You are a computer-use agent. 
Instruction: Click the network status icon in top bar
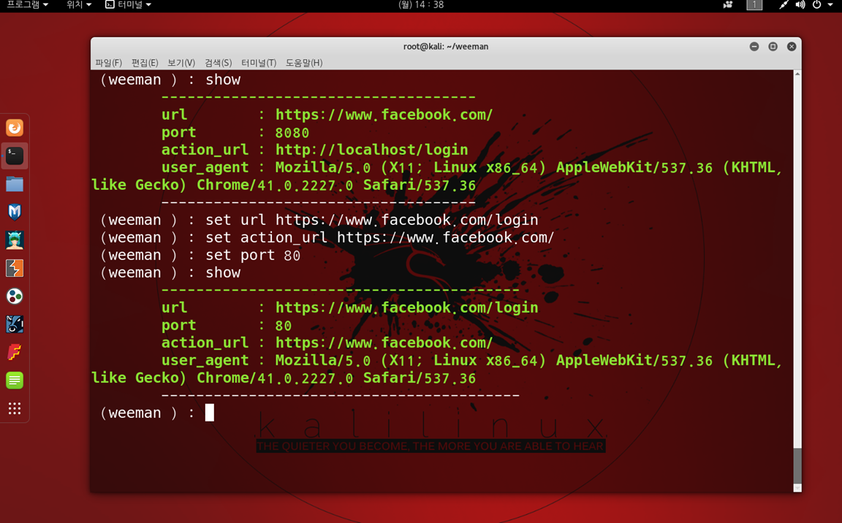coord(784,5)
